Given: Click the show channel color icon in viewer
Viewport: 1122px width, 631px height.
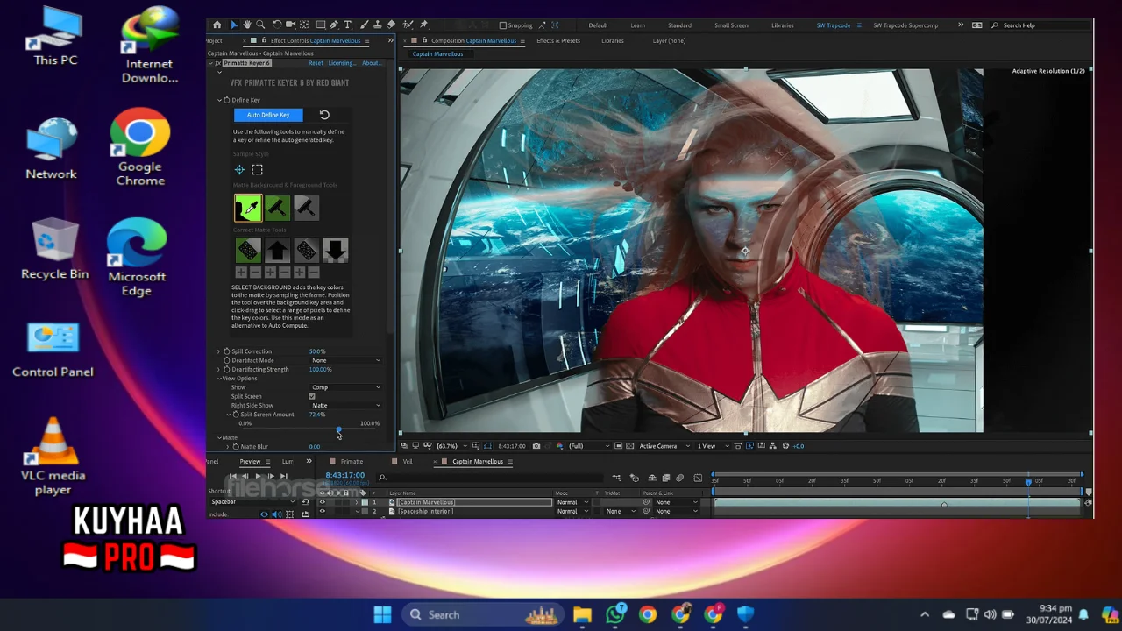Looking at the screenshot, I should pos(559,446).
